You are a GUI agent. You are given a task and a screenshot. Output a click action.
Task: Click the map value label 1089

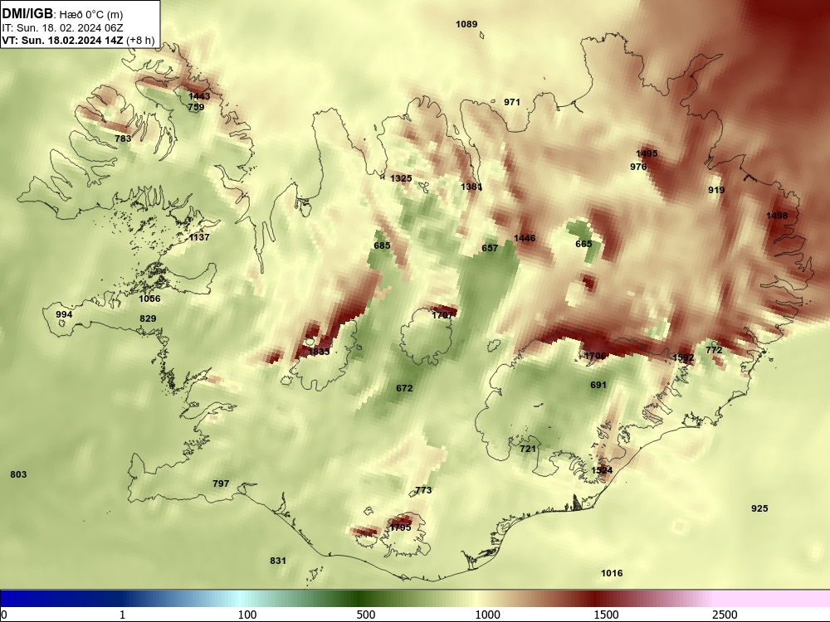[466, 24]
